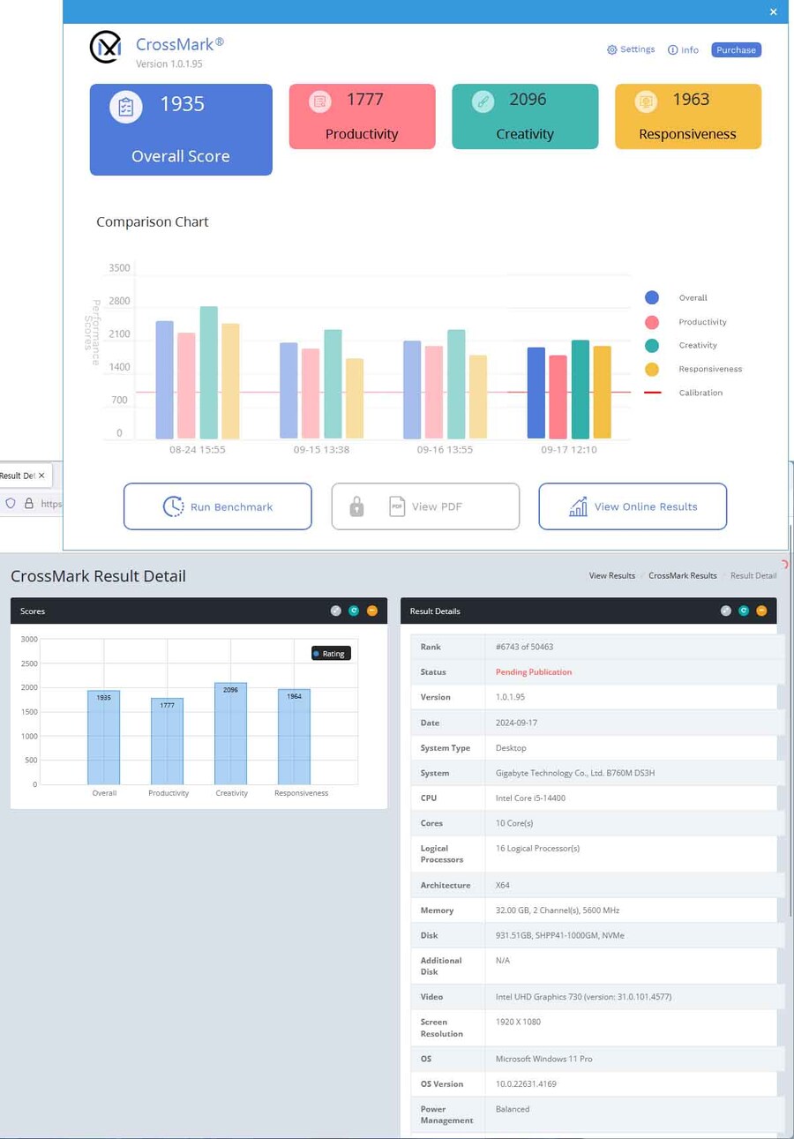Open CrossMark Results breadcrumb link
Image resolution: width=794 pixels, height=1139 pixels.
tap(683, 575)
